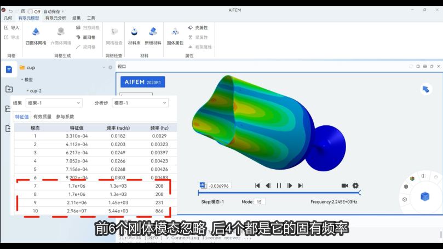Collapse the cup-2 tree node

(27, 91)
